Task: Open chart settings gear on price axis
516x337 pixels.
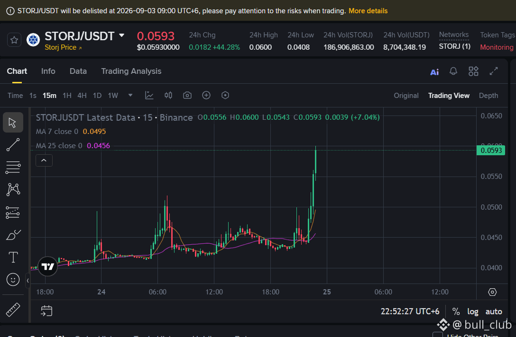Action: click(x=492, y=292)
